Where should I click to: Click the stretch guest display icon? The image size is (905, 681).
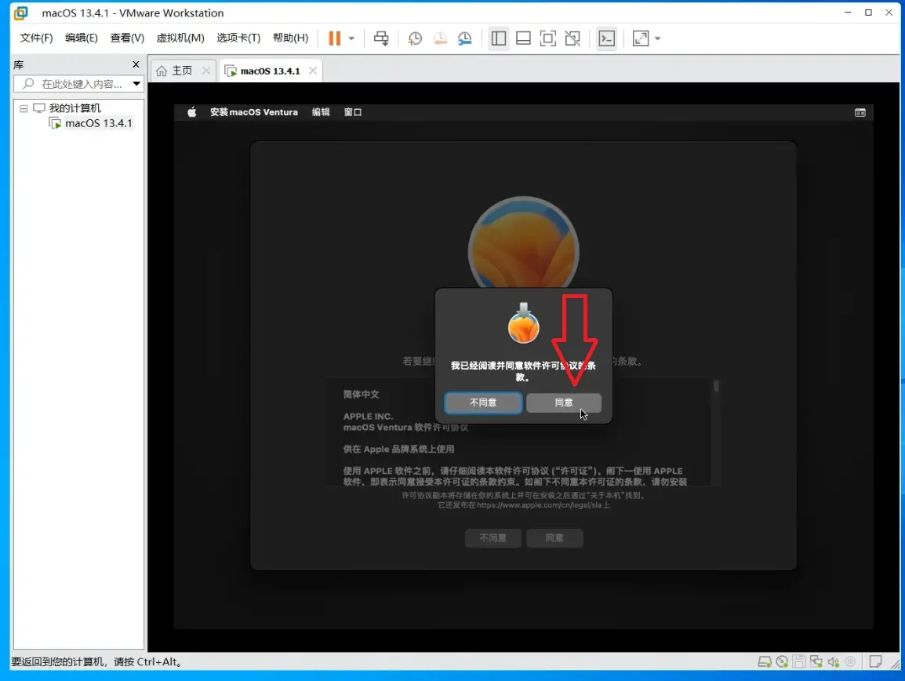641,38
